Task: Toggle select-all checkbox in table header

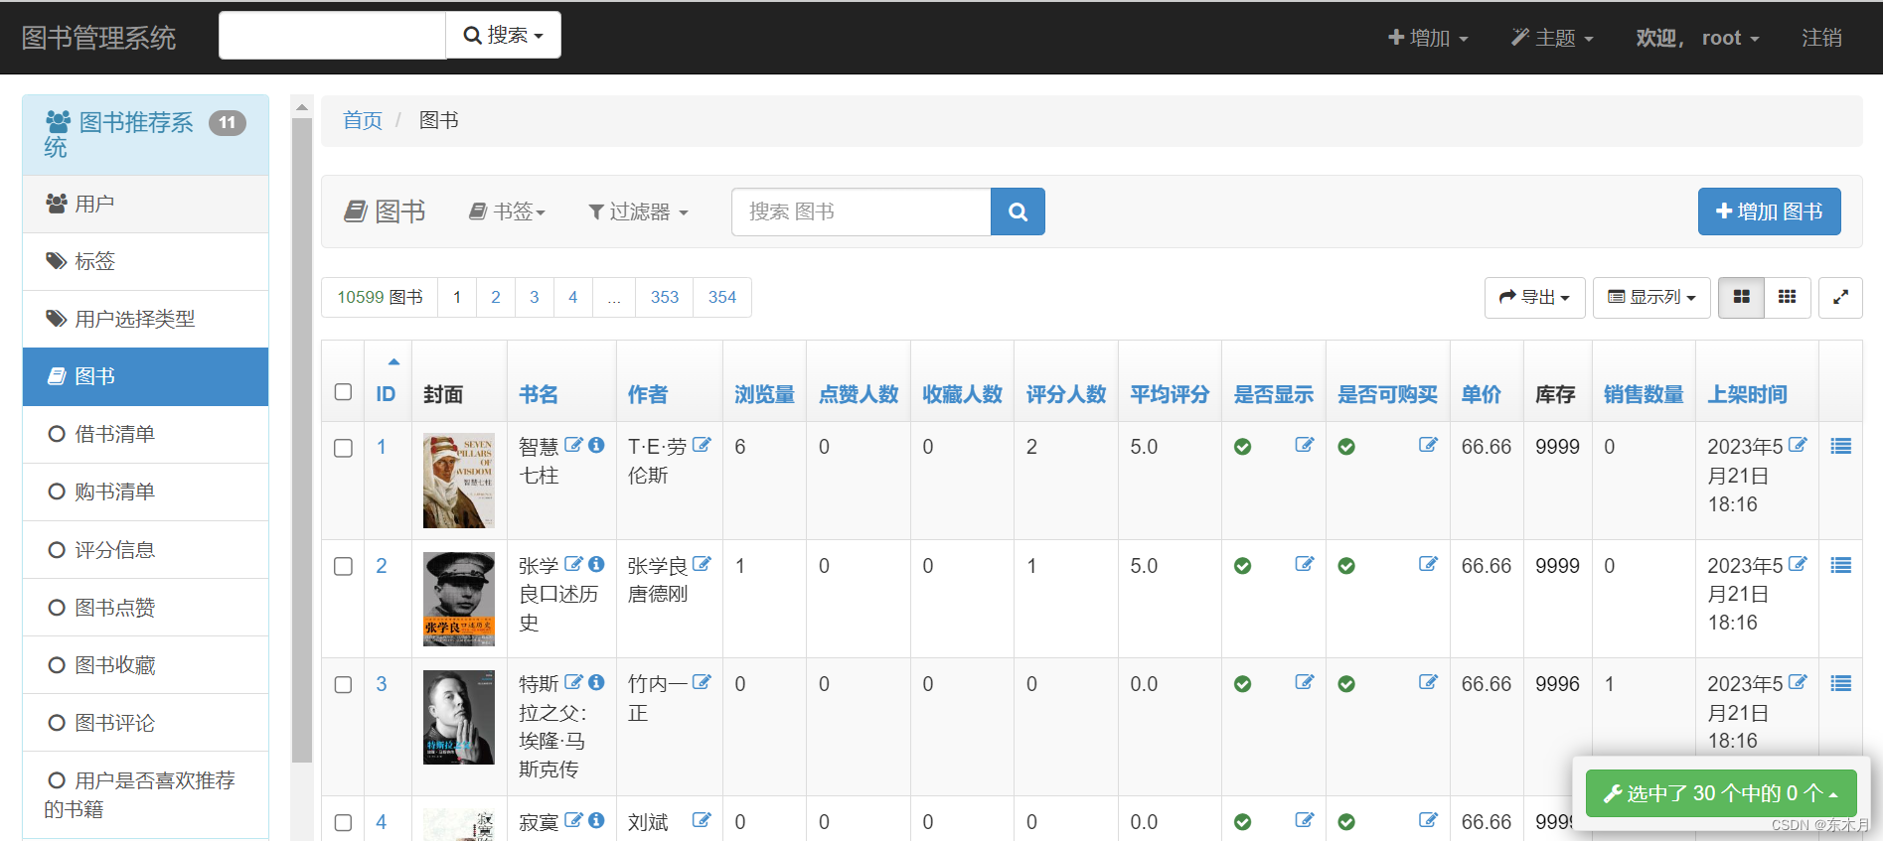Action: [x=344, y=392]
